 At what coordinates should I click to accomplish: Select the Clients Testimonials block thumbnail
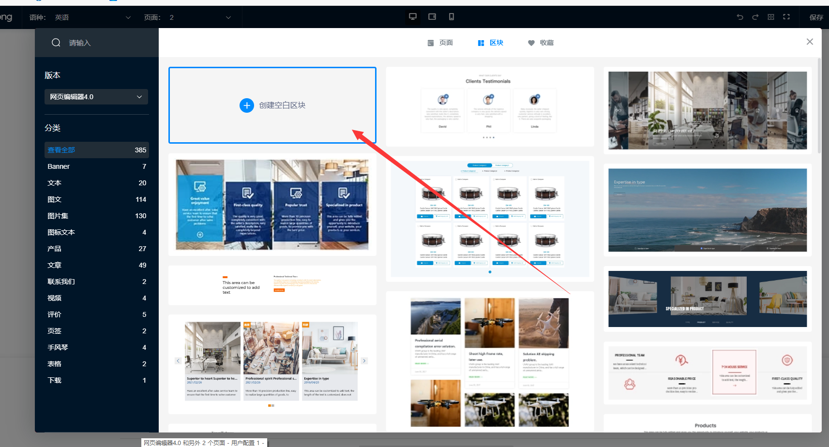[490, 106]
